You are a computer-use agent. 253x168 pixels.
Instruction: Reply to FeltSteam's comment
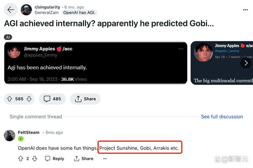click(55, 159)
